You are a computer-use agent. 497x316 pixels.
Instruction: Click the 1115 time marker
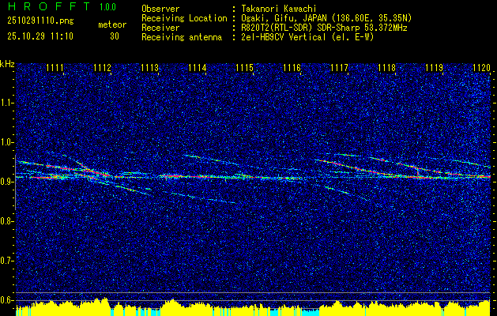(x=245, y=68)
